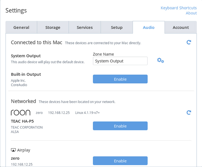Viewport: 202px width, 167px height.
Task: Refresh the Connected to this Mac devices
Action: pos(189,42)
